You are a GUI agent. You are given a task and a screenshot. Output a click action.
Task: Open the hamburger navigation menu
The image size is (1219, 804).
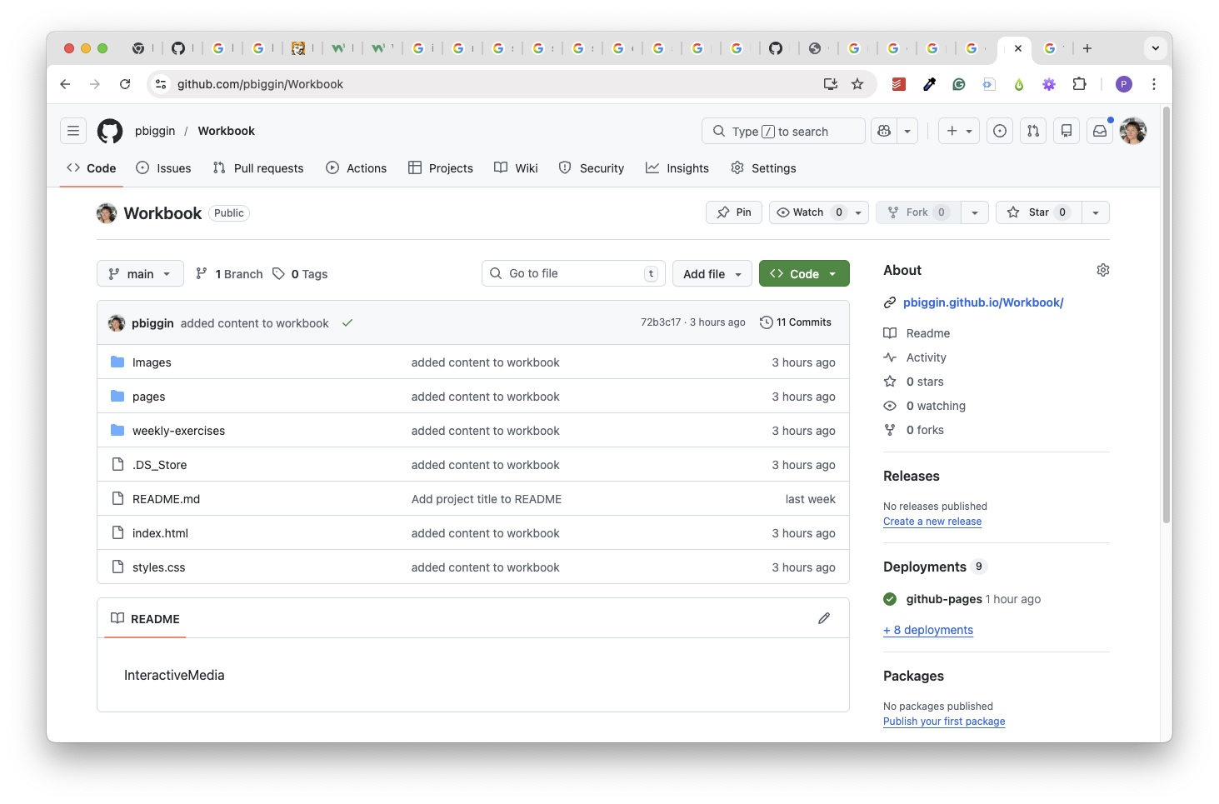(73, 131)
